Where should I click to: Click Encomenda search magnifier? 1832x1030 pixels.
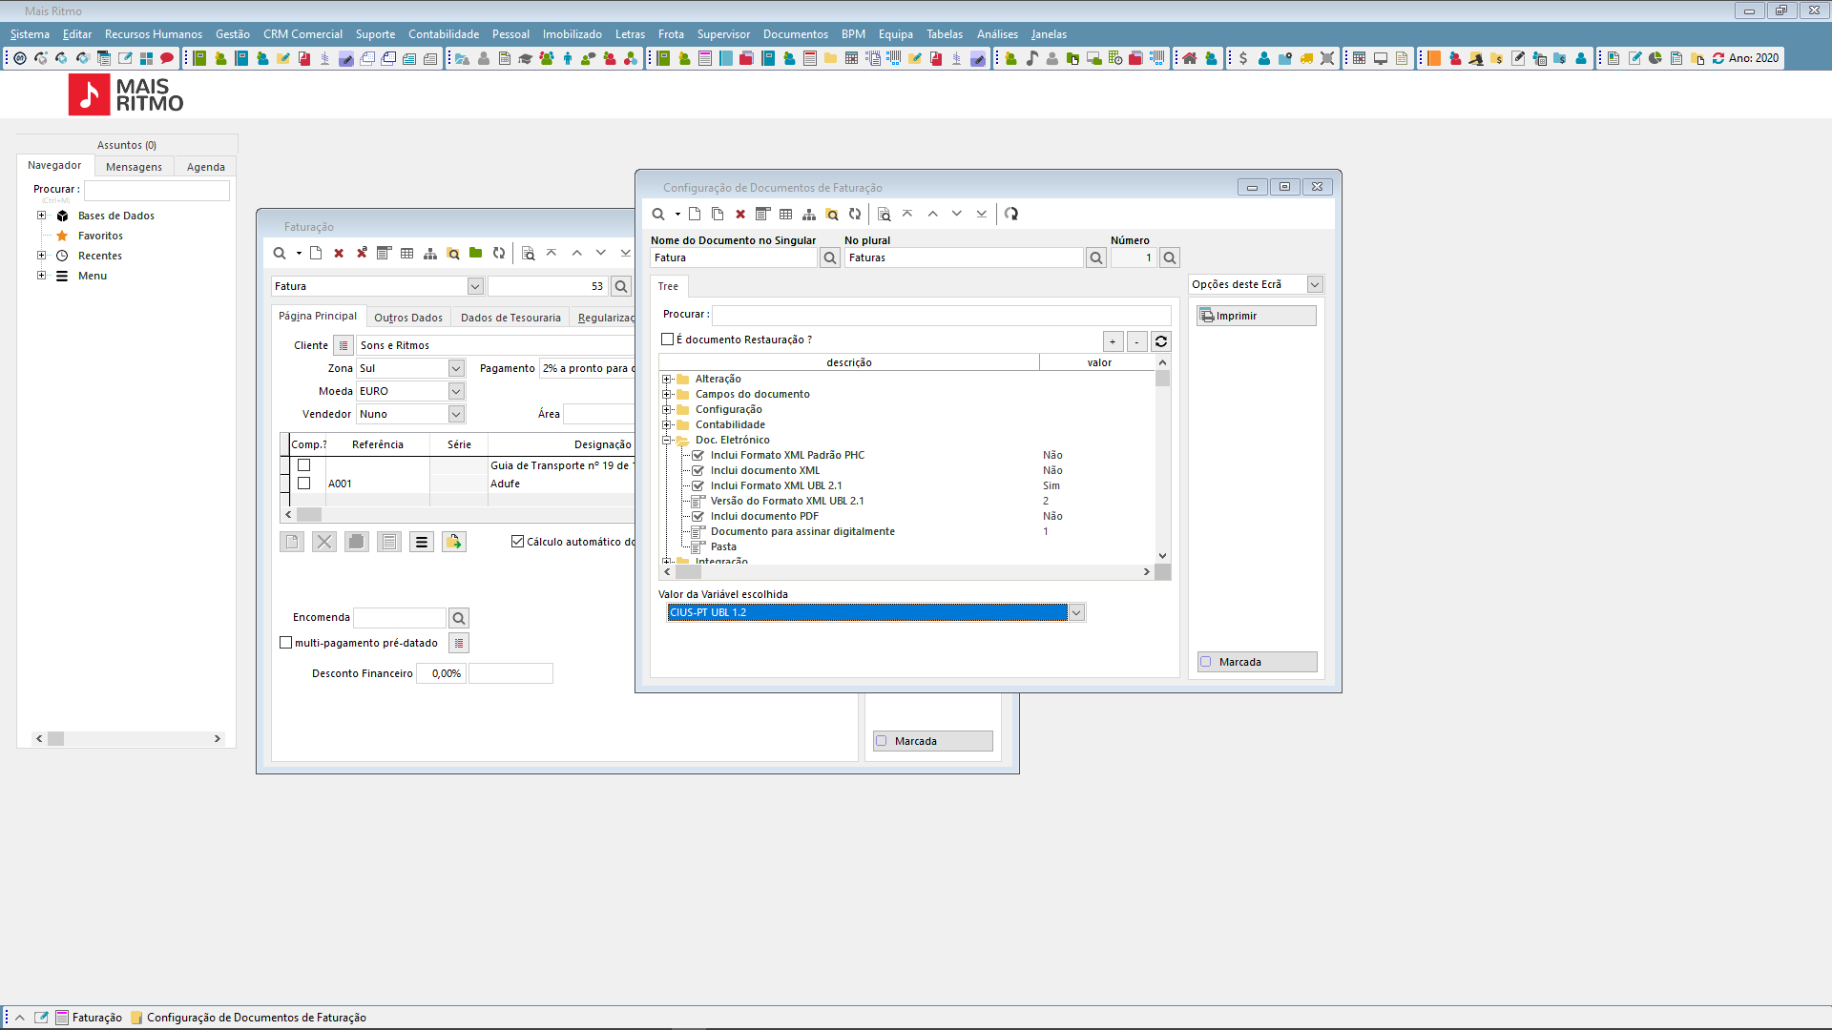[459, 618]
